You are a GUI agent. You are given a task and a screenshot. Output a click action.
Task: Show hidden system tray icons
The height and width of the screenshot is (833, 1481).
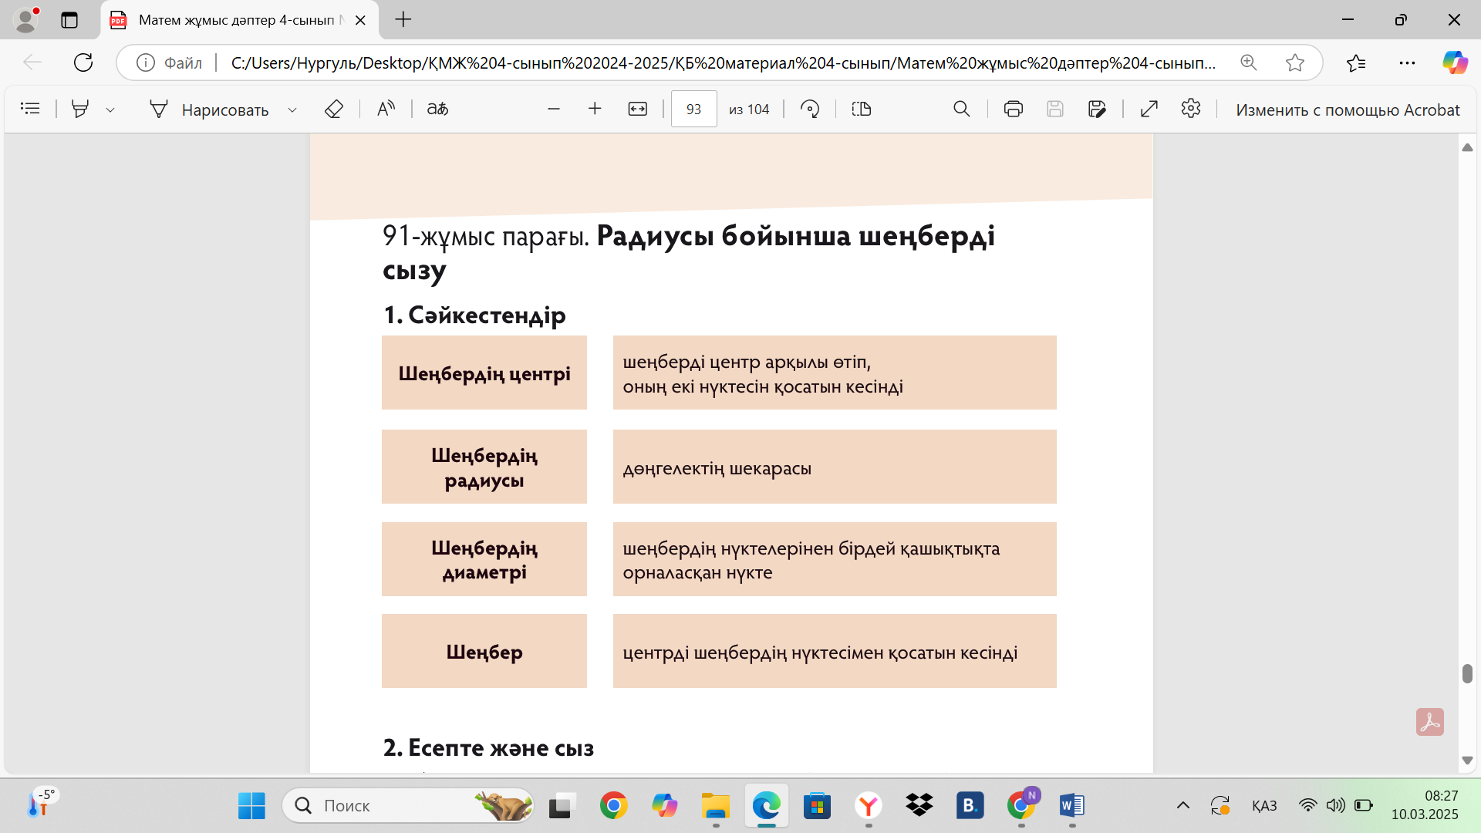1182,806
